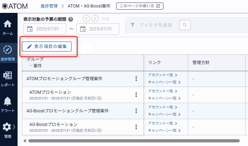Viewport: 248px width, 146px height.
Task: Open the アラート bell icon in sidebar
Action: (x=8, y=104)
